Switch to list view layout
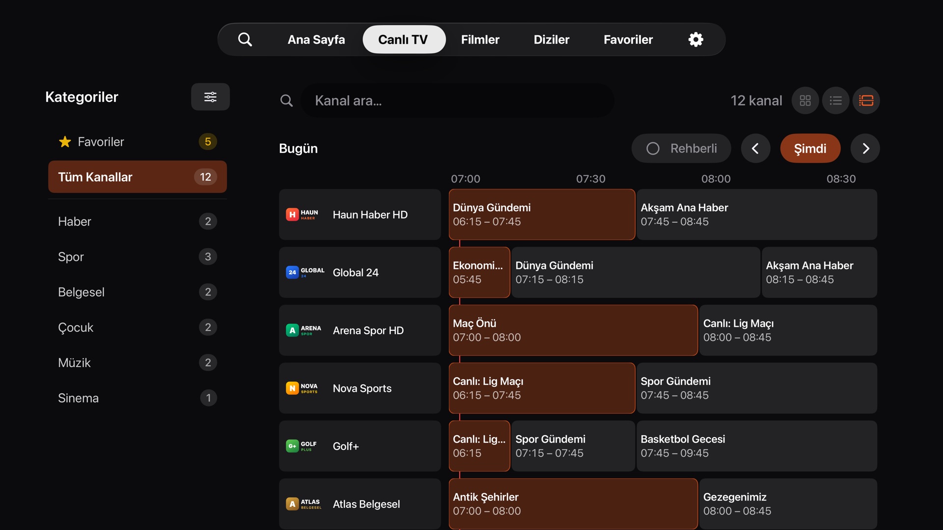 [835, 101]
